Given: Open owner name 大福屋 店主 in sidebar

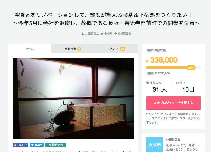Looking at the screenshot, I should pos(173,140).
